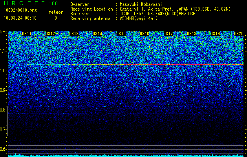Select the ICOM IC-575 53.7492 MHz receiver text
The image size is (247, 157).
point(157,14)
